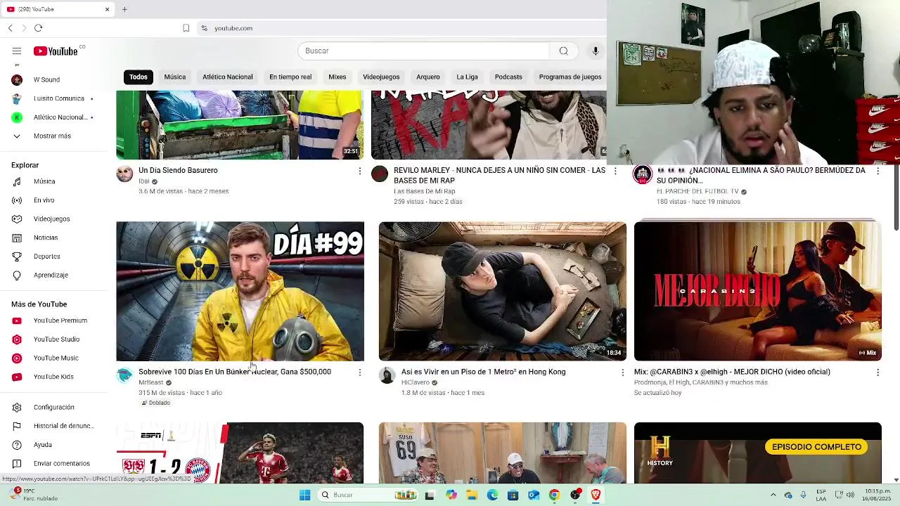Go back with browser back arrow
Screen dimensions: 900x506
click(x=11, y=28)
